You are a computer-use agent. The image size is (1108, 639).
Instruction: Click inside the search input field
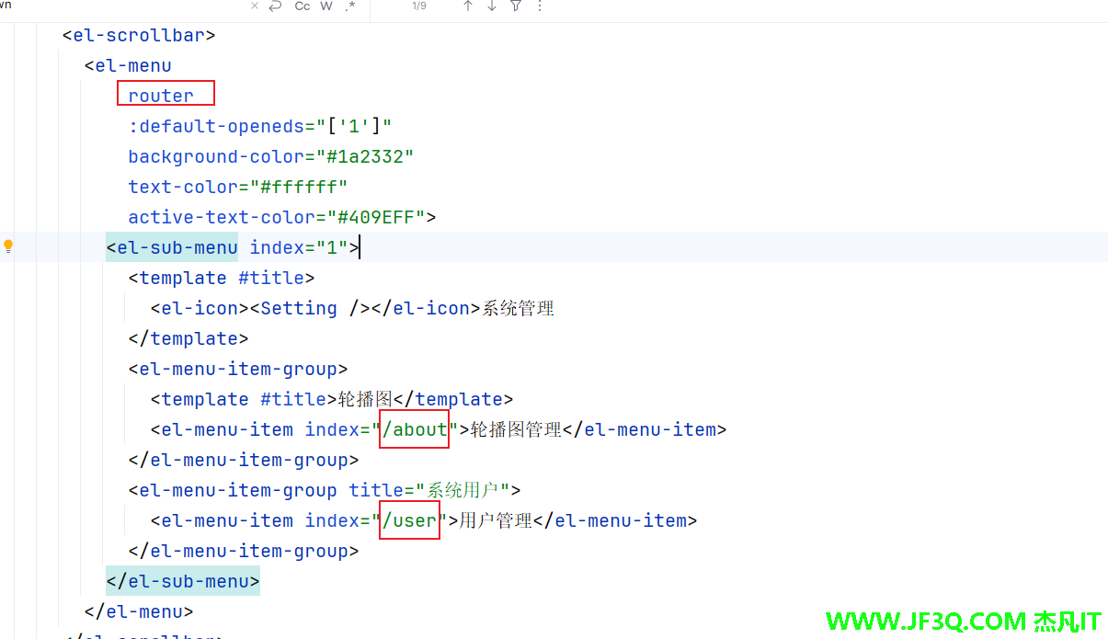(x=138, y=6)
